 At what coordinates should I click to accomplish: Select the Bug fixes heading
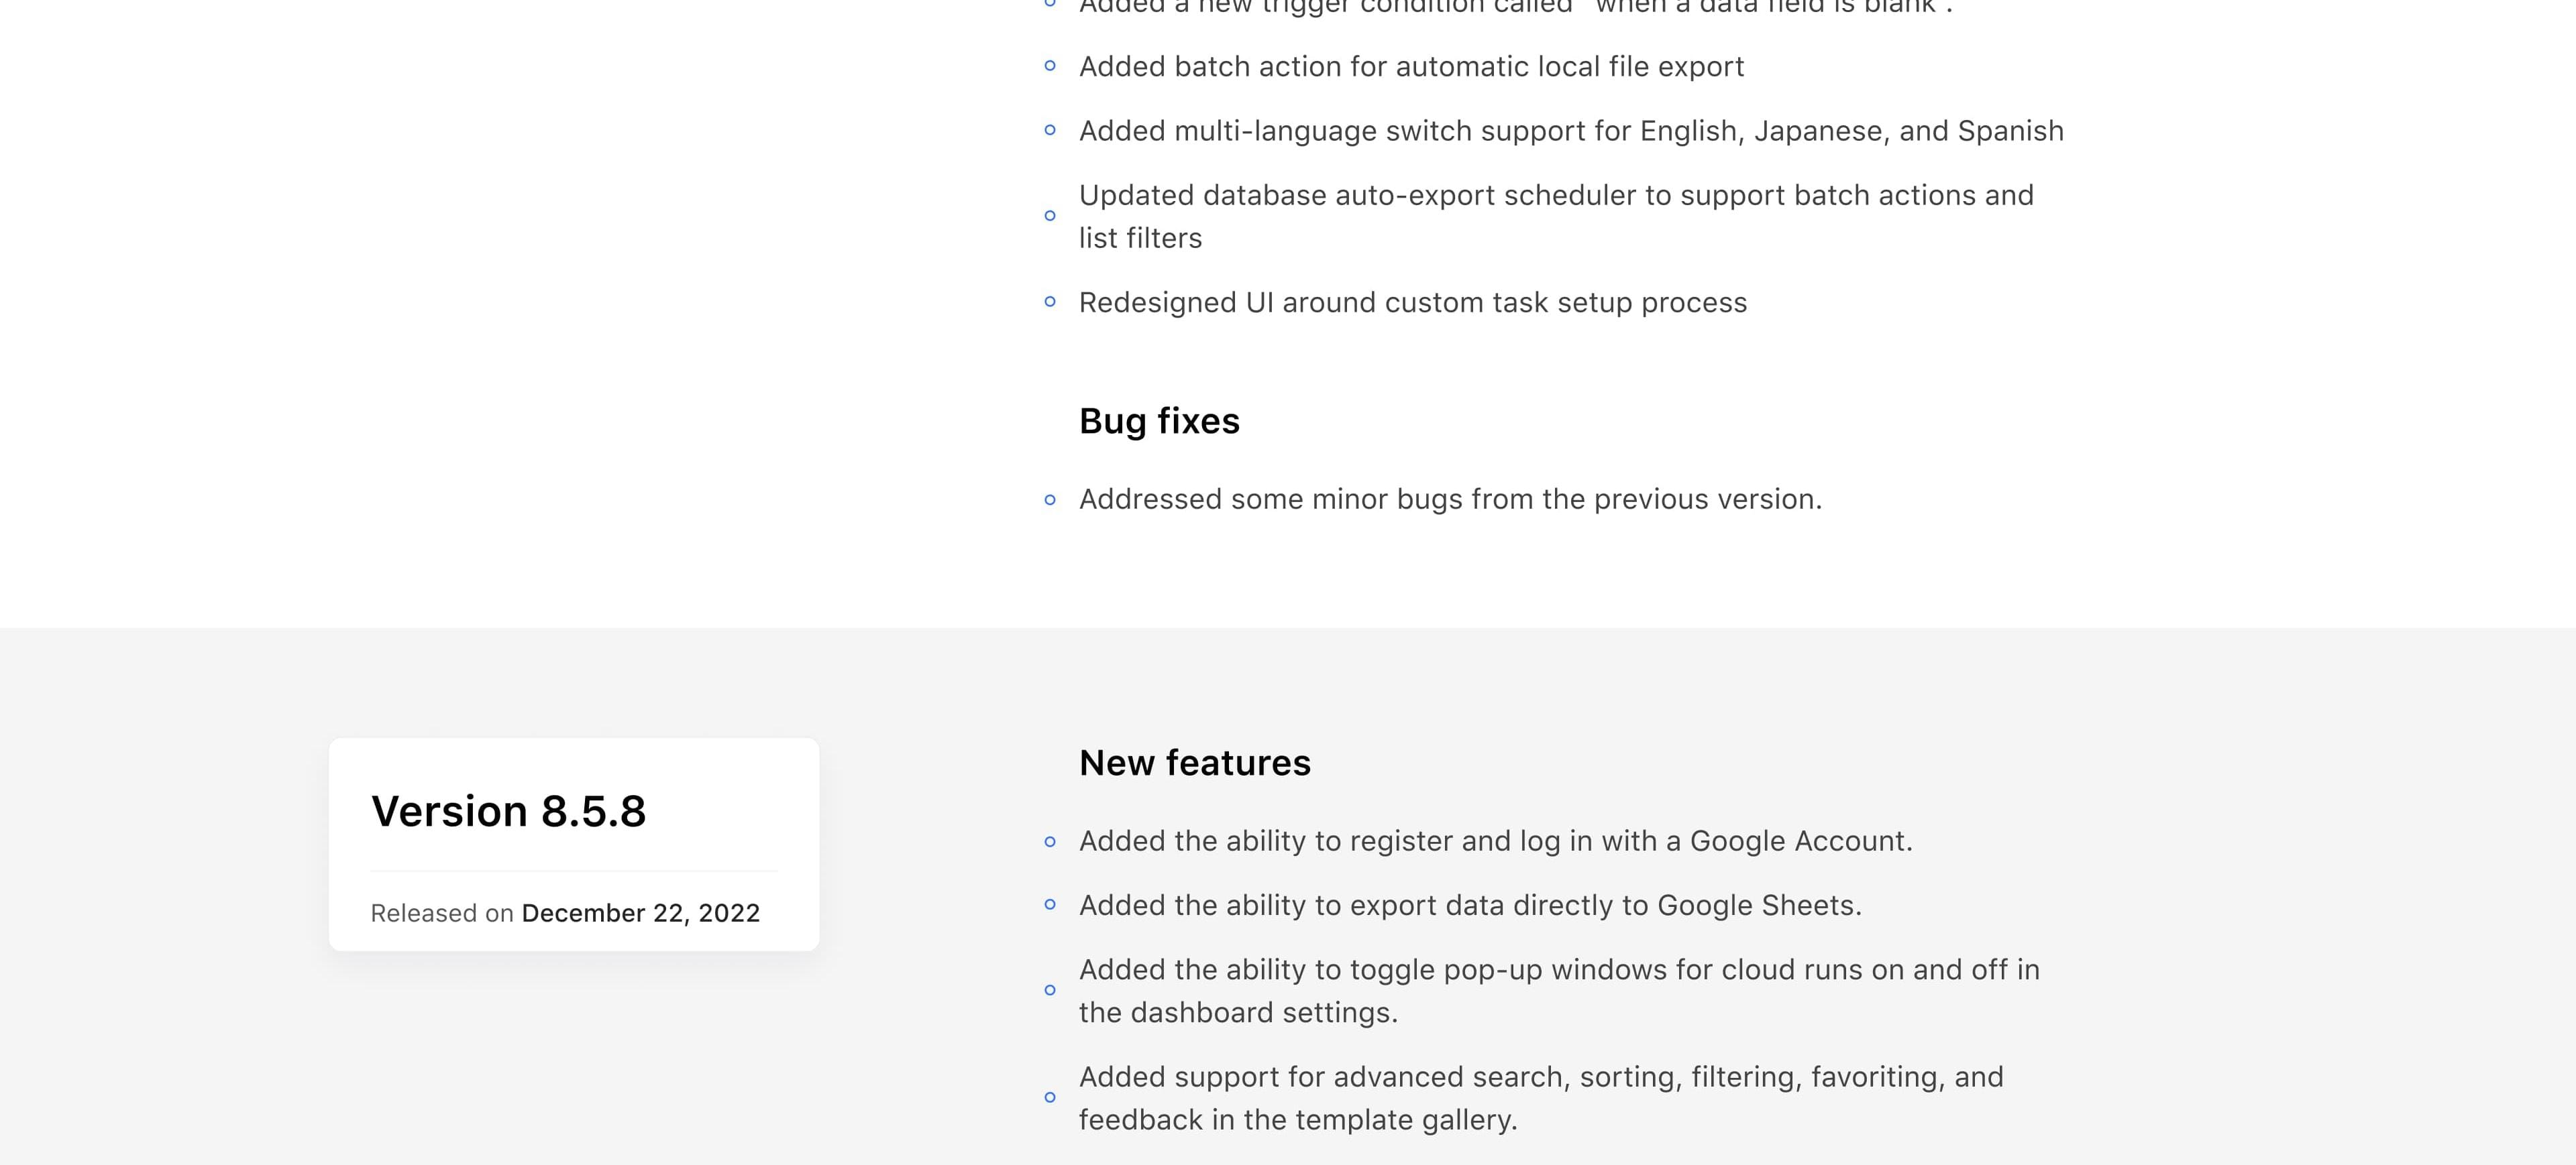(x=1159, y=422)
